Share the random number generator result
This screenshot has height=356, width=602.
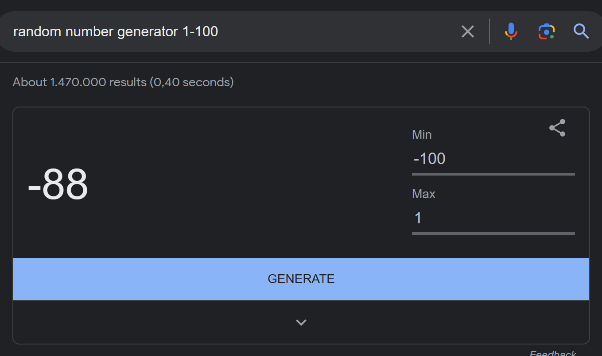557,128
